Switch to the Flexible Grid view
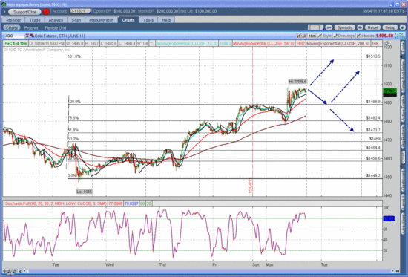 55,28
